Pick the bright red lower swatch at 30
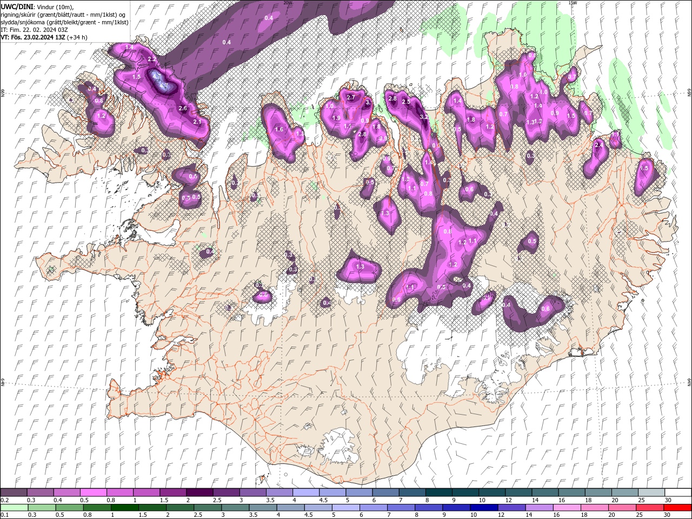Viewport: 692px width, 519px height. 678,508
